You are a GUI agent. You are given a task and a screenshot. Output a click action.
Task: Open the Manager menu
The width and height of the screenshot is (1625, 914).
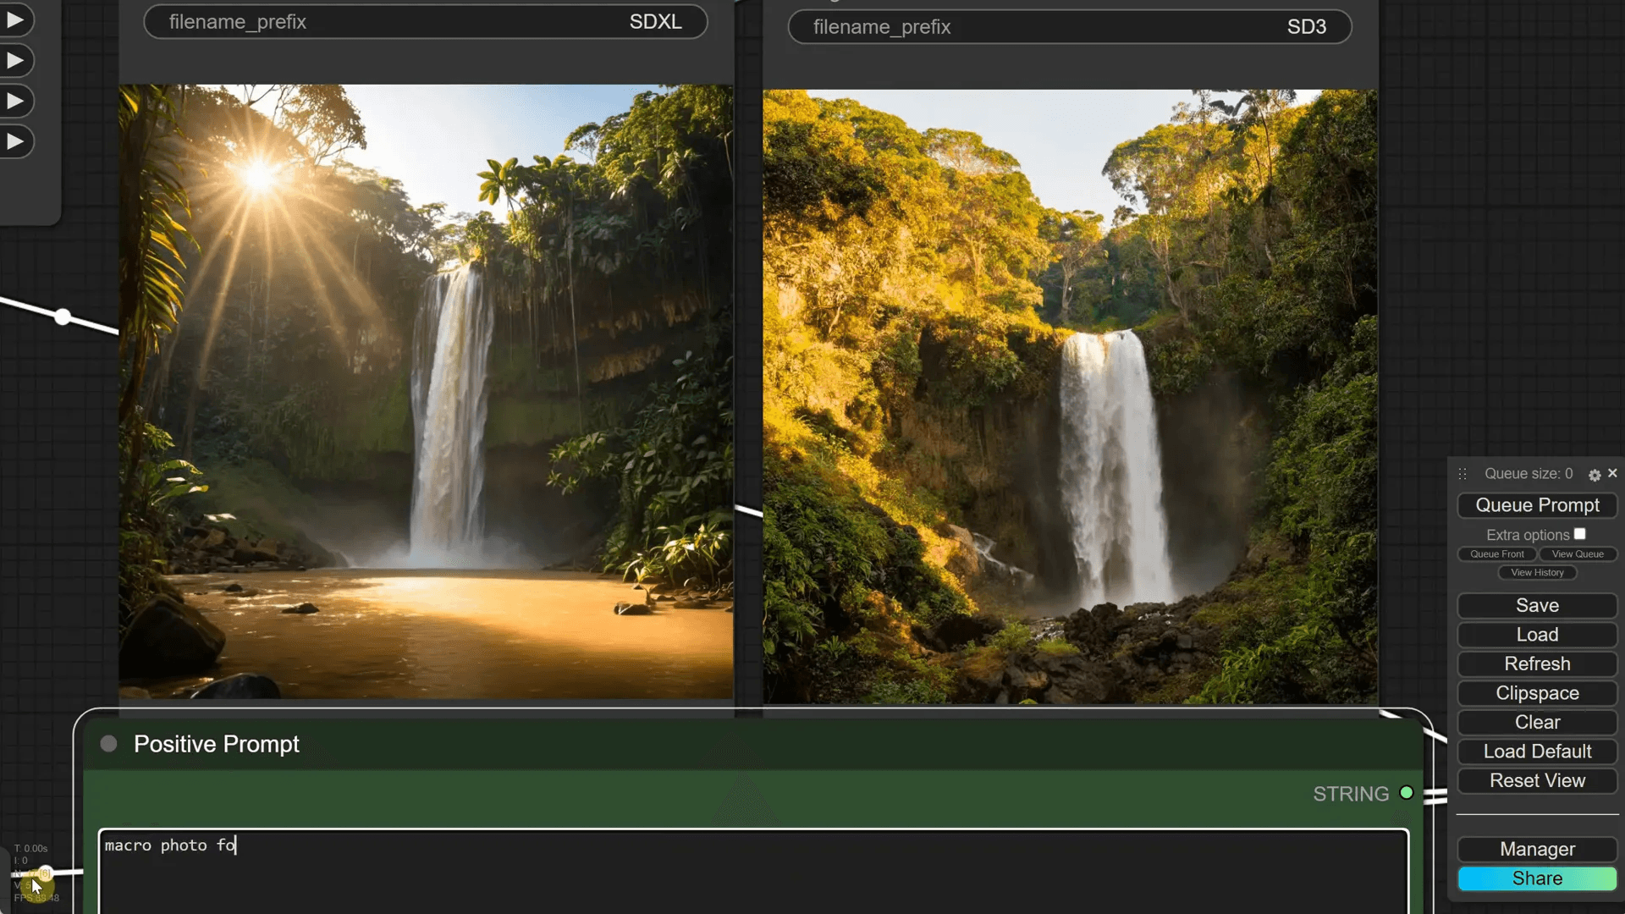[1537, 849]
